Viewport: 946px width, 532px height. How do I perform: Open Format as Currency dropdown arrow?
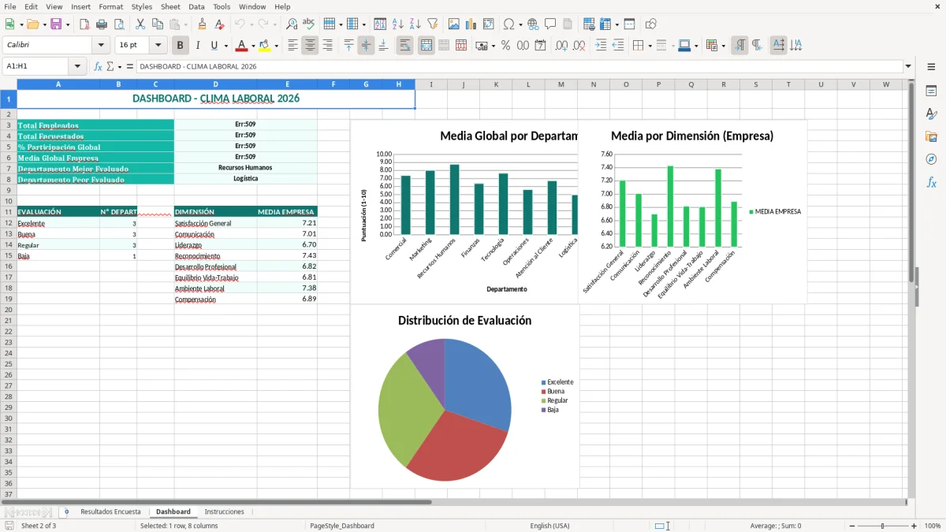click(493, 46)
